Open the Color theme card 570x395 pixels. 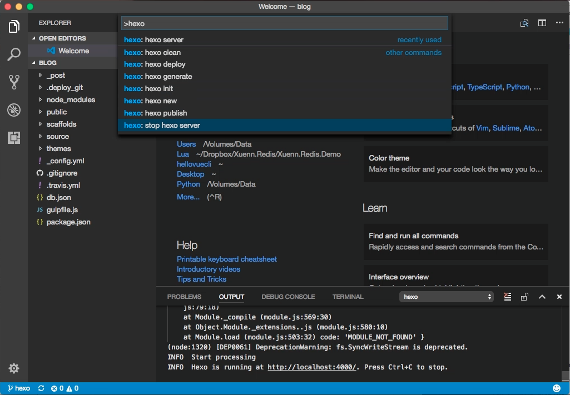point(456,164)
